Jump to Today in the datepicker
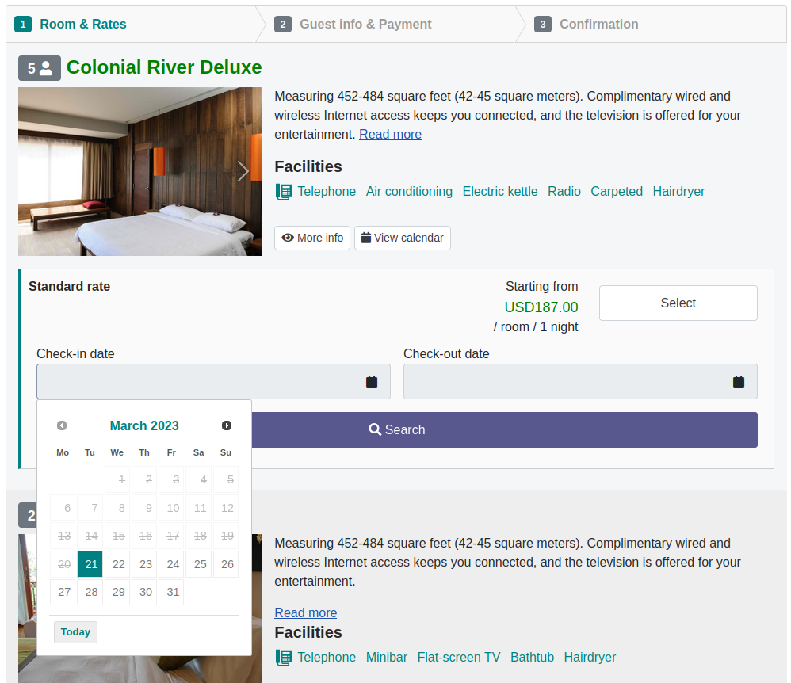Viewport: 791px width, 683px height. [75, 632]
